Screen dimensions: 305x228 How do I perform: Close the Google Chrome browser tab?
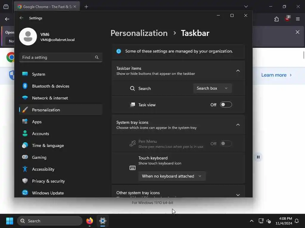[x=75, y=7]
